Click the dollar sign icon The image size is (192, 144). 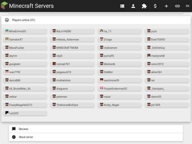click(155, 6)
